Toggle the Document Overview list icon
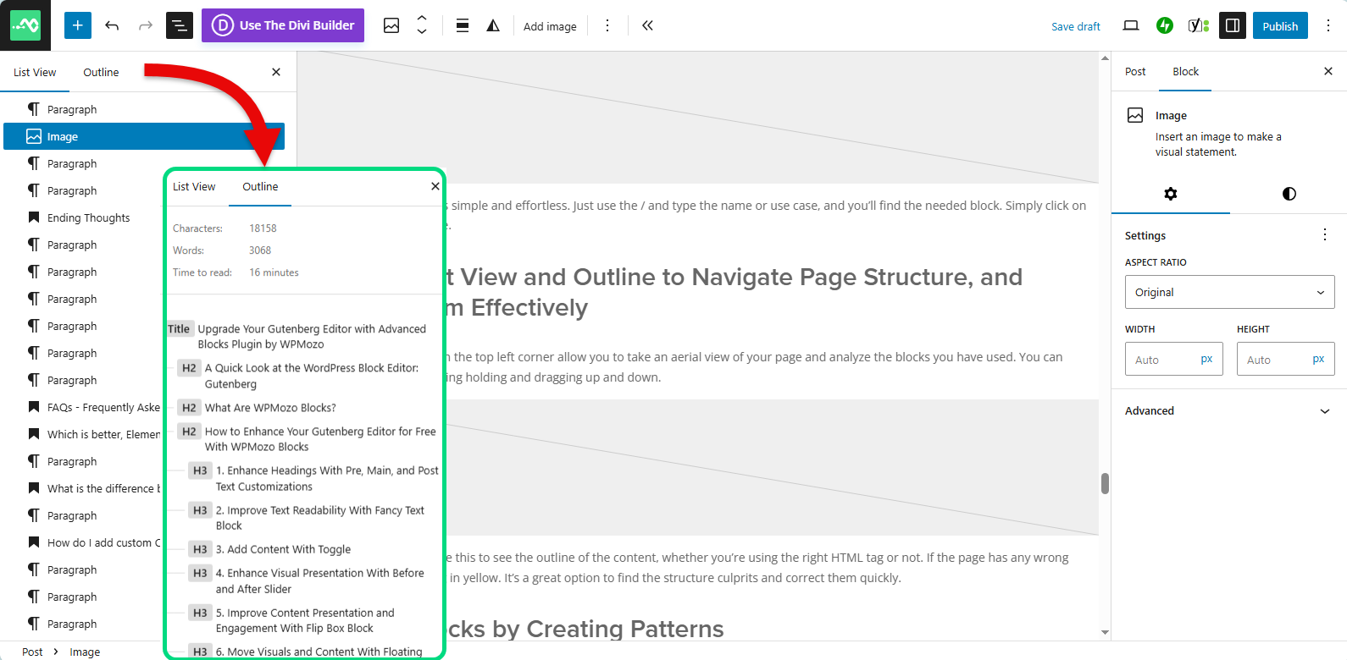The width and height of the screenshot is (1347, 660). (180, 25)
